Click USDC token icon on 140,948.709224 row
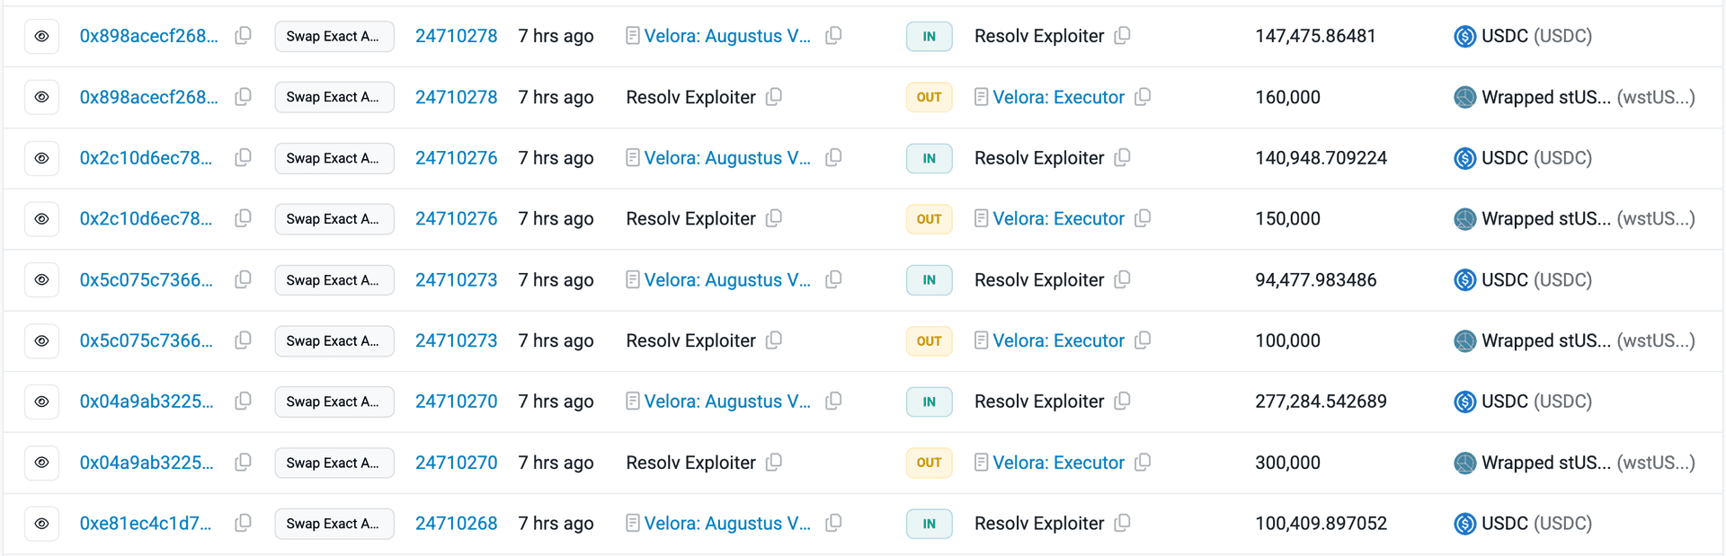 pos(1464,158)
